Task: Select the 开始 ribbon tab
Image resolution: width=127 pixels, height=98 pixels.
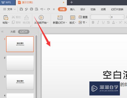Action: coord(62,9)
